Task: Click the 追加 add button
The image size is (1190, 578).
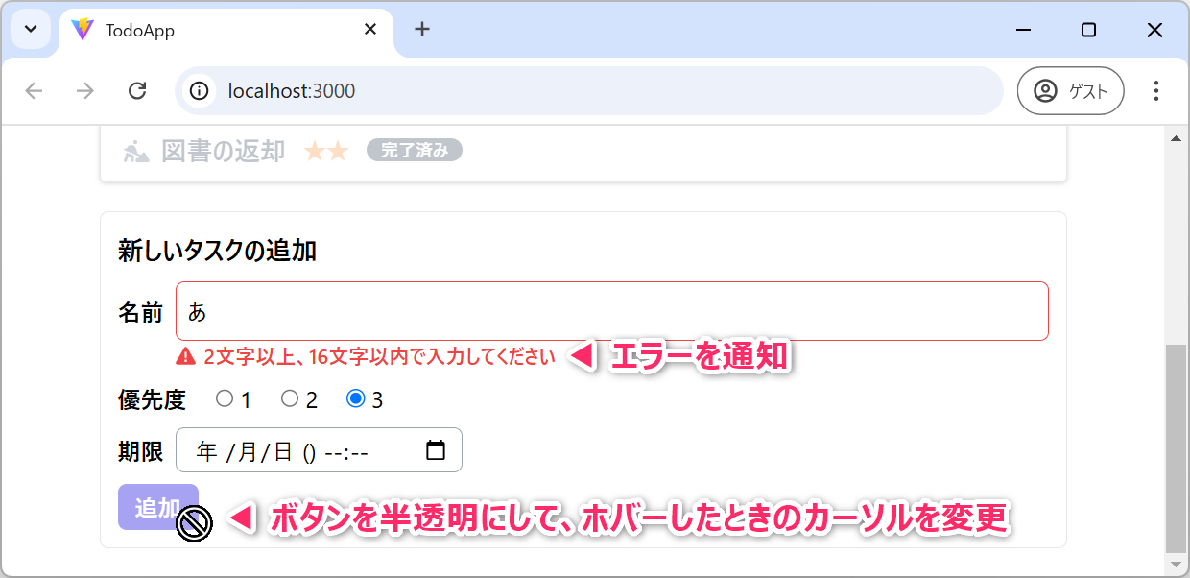Action: (157, 507)
